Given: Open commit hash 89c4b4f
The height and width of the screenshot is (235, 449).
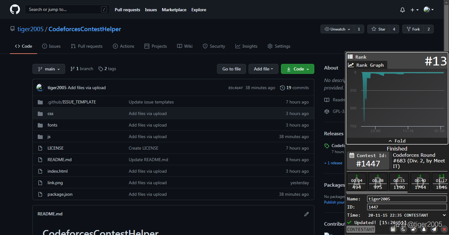Looking at the screenshot, I should [235, 88].
